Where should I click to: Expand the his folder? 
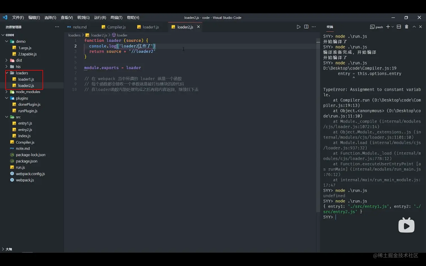coord(7,67)
